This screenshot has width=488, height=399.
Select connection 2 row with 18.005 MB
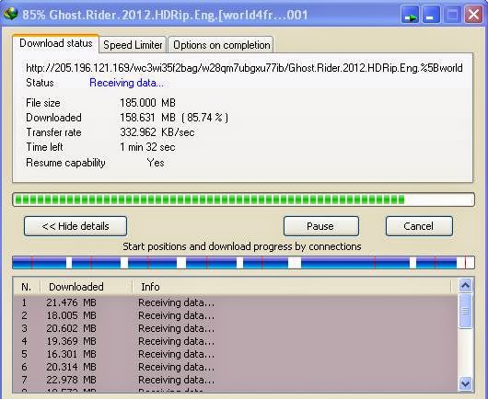click(236, 315)
